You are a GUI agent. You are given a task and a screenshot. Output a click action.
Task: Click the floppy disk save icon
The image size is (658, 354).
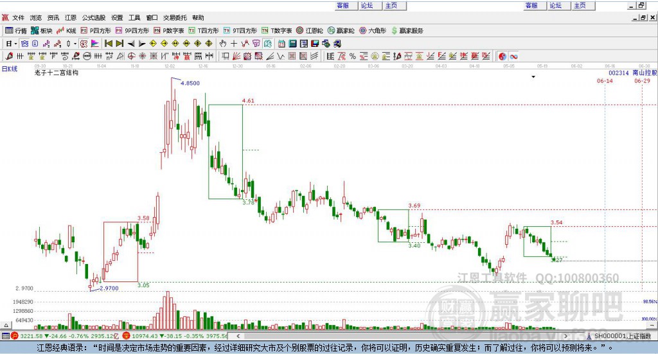point(315,44)
